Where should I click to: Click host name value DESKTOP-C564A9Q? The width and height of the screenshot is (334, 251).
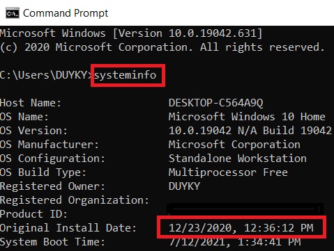tap(216, 103)
